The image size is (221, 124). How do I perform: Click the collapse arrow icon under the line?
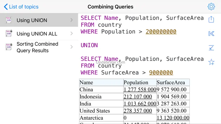[x=211, y=48]
